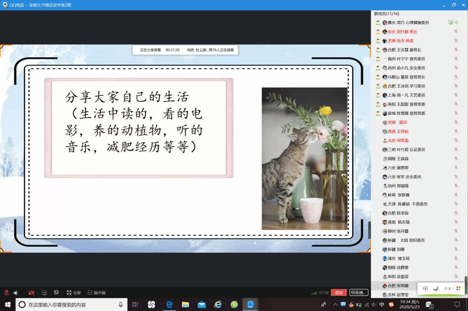This screenshot has width=468, height=311.
Task: Toggle the speaker volume icon
Action: [16, 293]
